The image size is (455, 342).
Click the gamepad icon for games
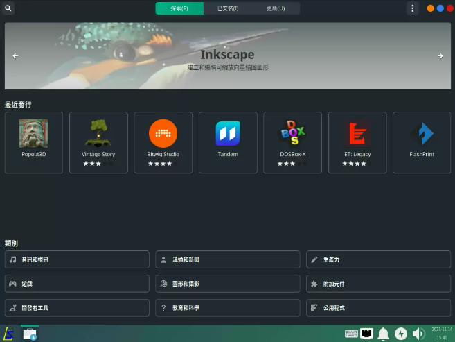tap(12, 284)
